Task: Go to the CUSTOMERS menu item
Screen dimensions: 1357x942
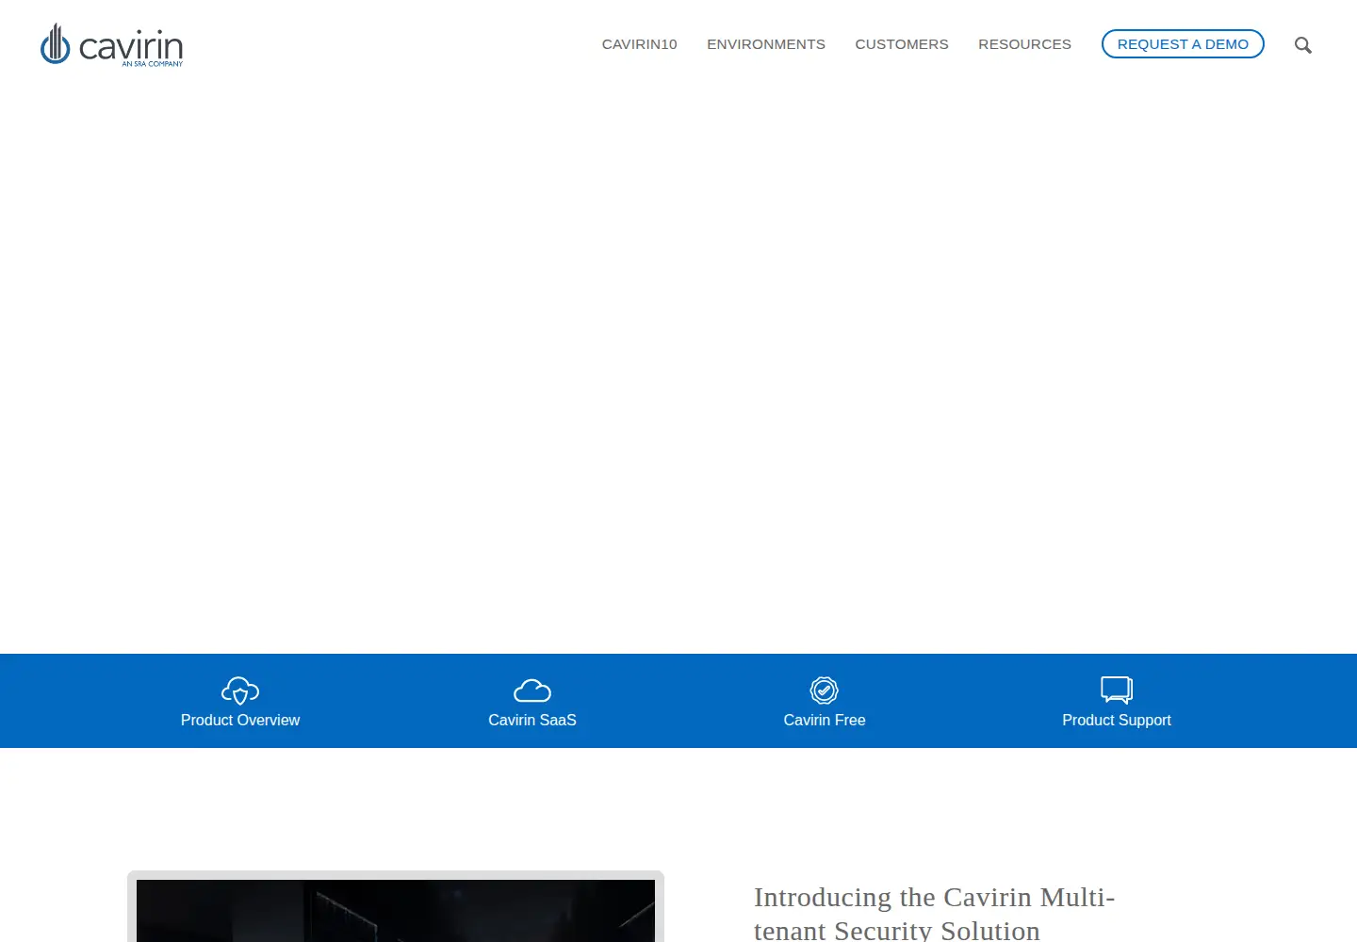Action: [x=902, y=44]
